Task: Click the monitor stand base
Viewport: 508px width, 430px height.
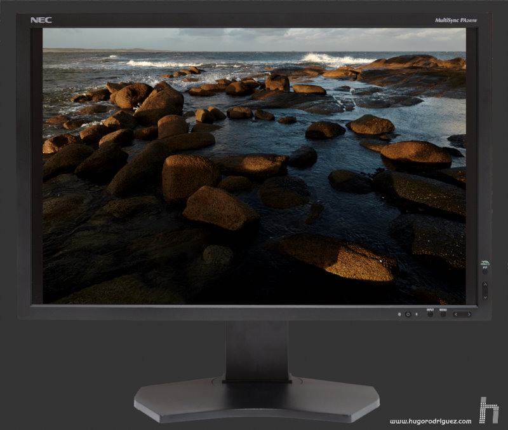Action: tap(257, 399)
